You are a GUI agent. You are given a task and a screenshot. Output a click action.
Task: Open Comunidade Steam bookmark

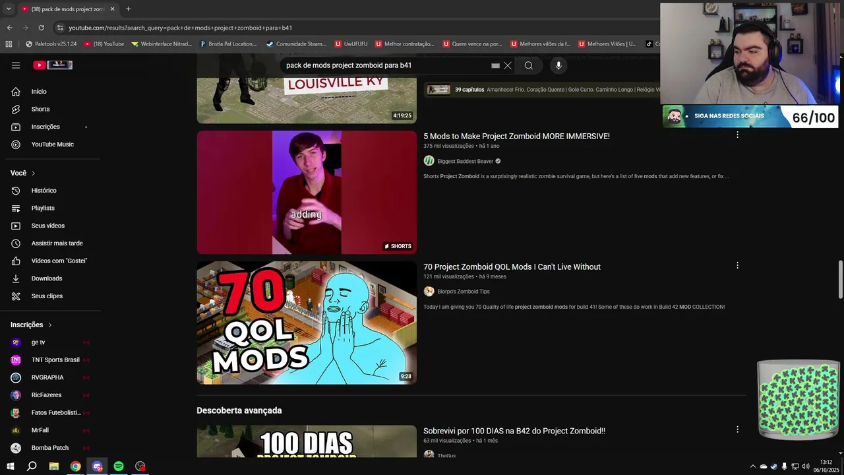click(x=295, y=44)
